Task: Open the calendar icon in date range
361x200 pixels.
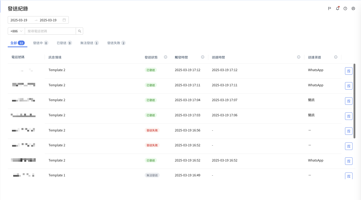Action: coord(64,20)
